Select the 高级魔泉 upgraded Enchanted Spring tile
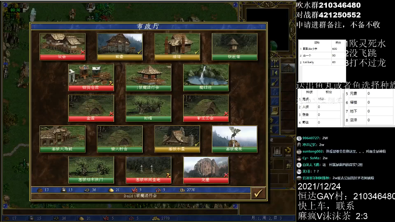Image resolution: width=395 pixels, height=222 pixels. click(x=235, y=139)
